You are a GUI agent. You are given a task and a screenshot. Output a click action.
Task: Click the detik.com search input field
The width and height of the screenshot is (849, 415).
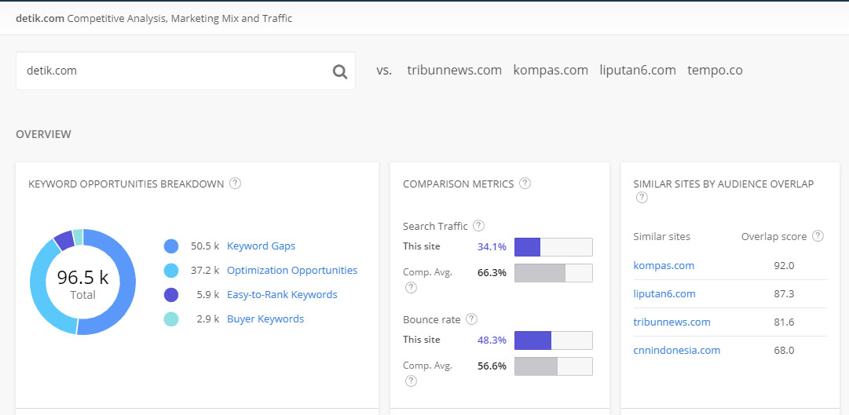tap(185, 71)
